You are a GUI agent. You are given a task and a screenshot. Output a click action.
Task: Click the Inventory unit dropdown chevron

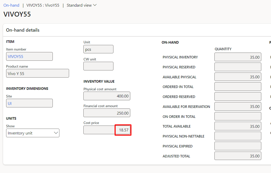point(56,133)
